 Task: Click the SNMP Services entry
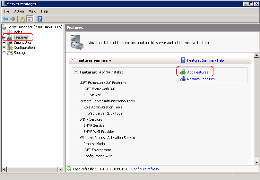(x=91, y=119)
